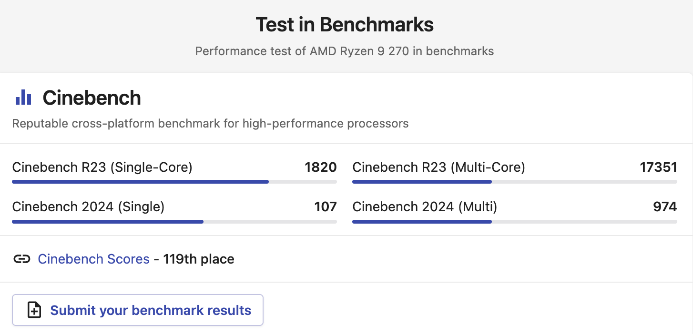The width and height of the screenshot is (693, 334).
Task: Click the 119th place ranking text
Action: (x=199, y=259)
